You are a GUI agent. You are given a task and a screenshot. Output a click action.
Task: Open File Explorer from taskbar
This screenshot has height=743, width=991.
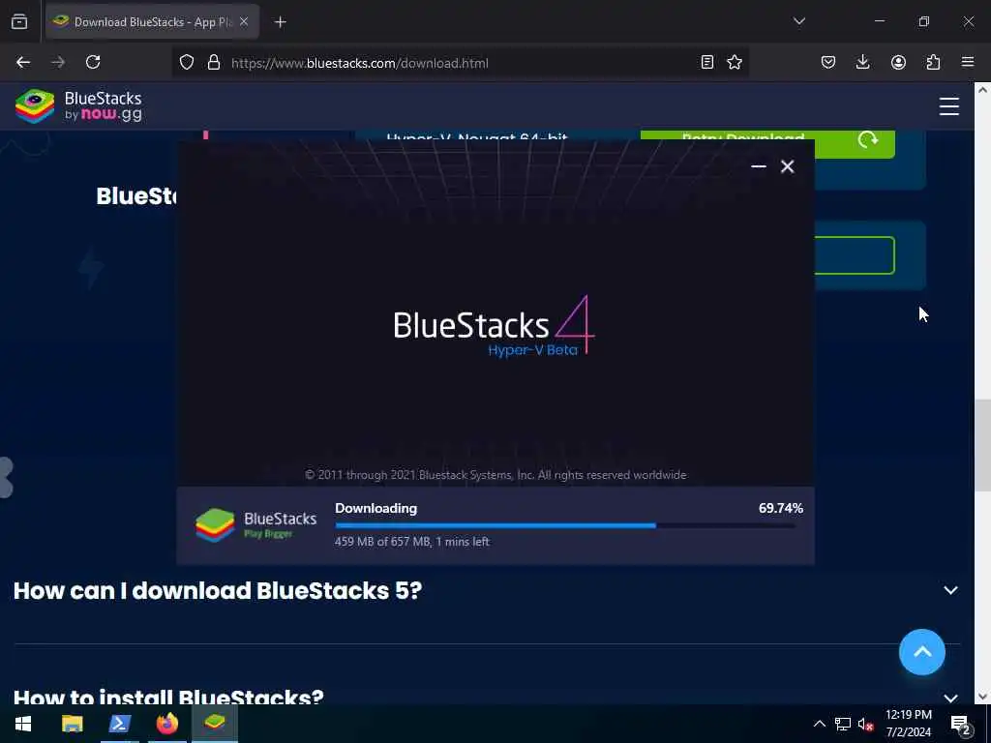72,724
